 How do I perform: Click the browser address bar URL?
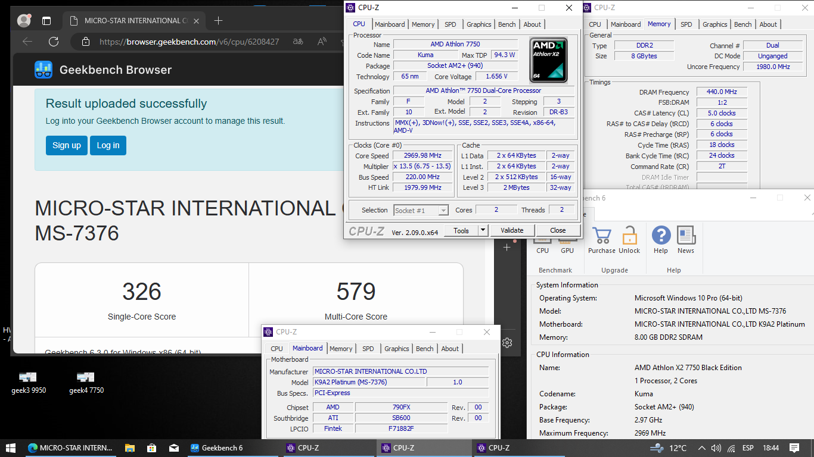[189, 42]
